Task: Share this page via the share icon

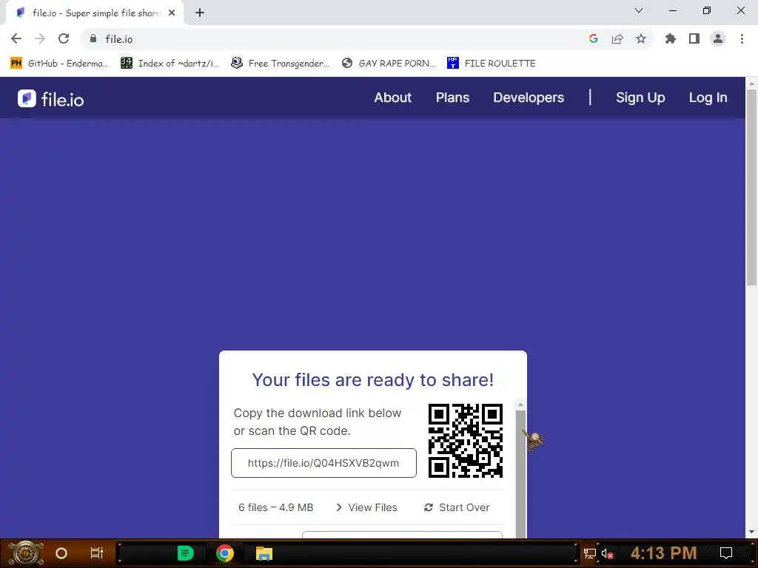Action: point(617,38)
